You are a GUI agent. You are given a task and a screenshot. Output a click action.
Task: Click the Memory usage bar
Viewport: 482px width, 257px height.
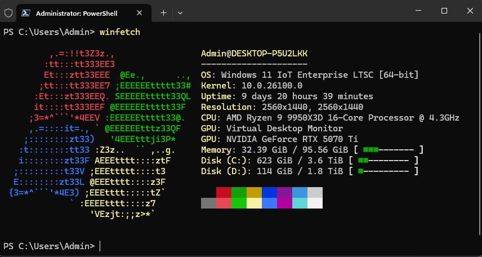point(389,150)
